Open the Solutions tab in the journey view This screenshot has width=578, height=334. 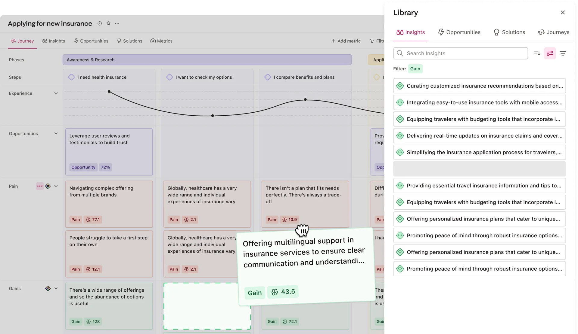pyautogui.click(x=130, y=41)
